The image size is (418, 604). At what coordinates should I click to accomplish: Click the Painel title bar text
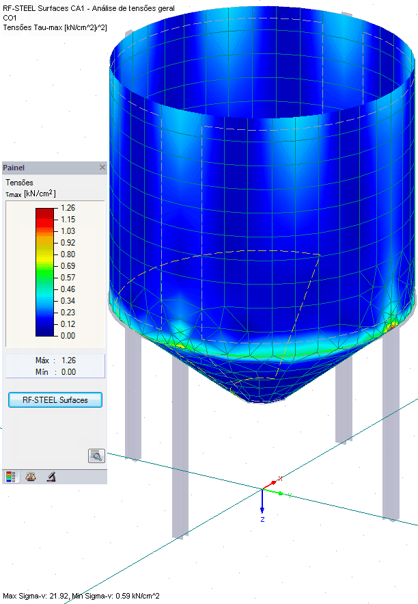[14, 168]
